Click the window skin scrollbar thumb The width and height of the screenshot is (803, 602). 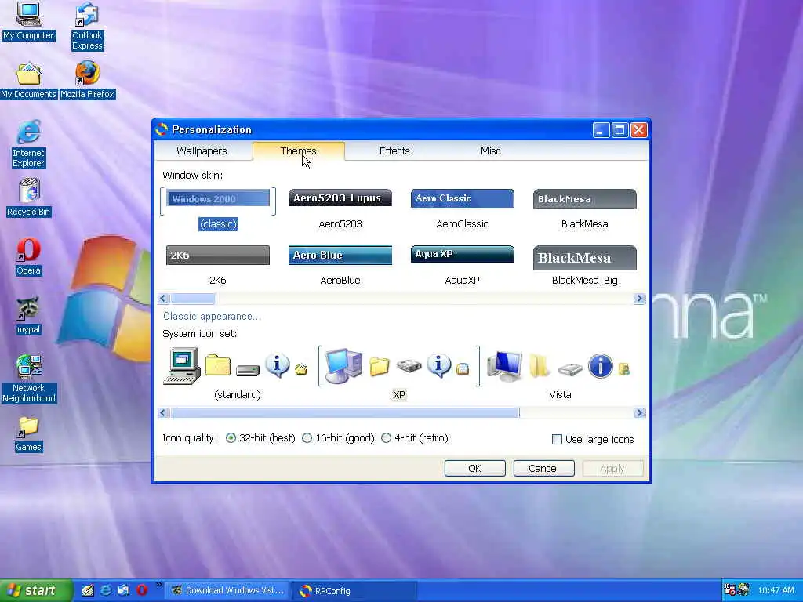(x=193, y=299)
